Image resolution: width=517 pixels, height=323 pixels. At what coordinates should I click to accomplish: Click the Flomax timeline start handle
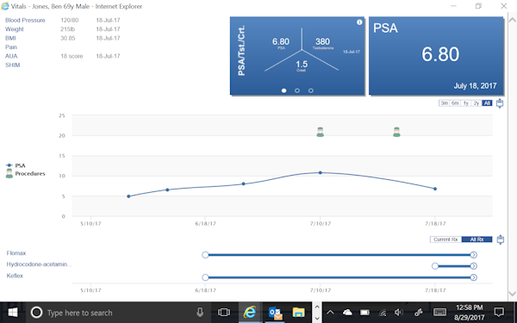click(x=205, y=255)
